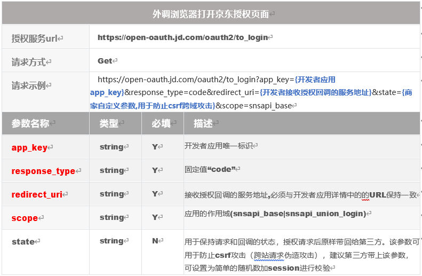Click the 请求方式 label cell
422x276 pixels.
coord(29,62)
